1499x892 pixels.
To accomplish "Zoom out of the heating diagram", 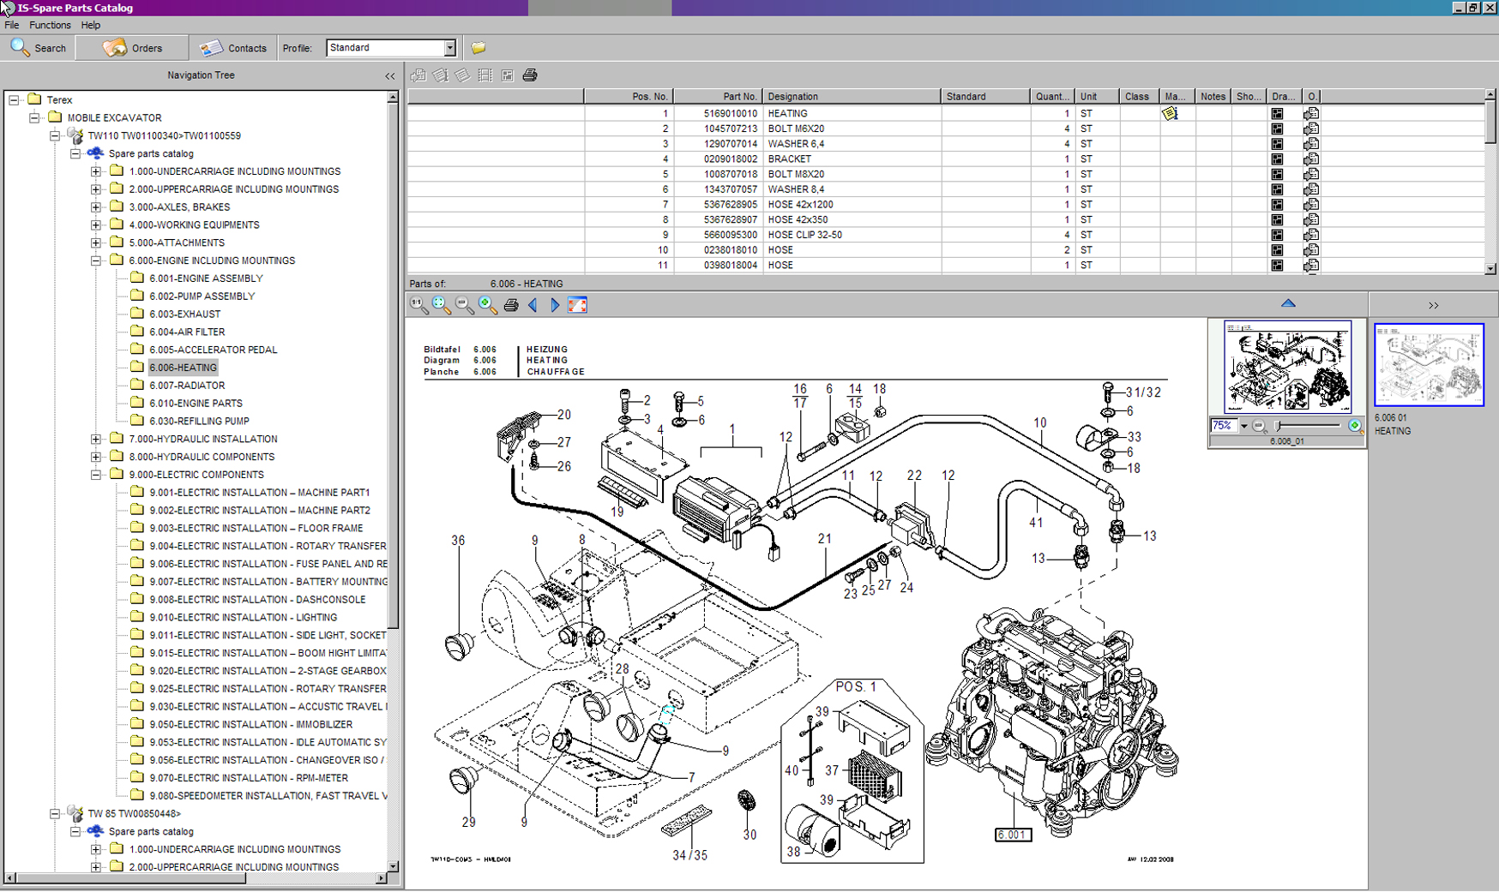I will click(464, 305).
